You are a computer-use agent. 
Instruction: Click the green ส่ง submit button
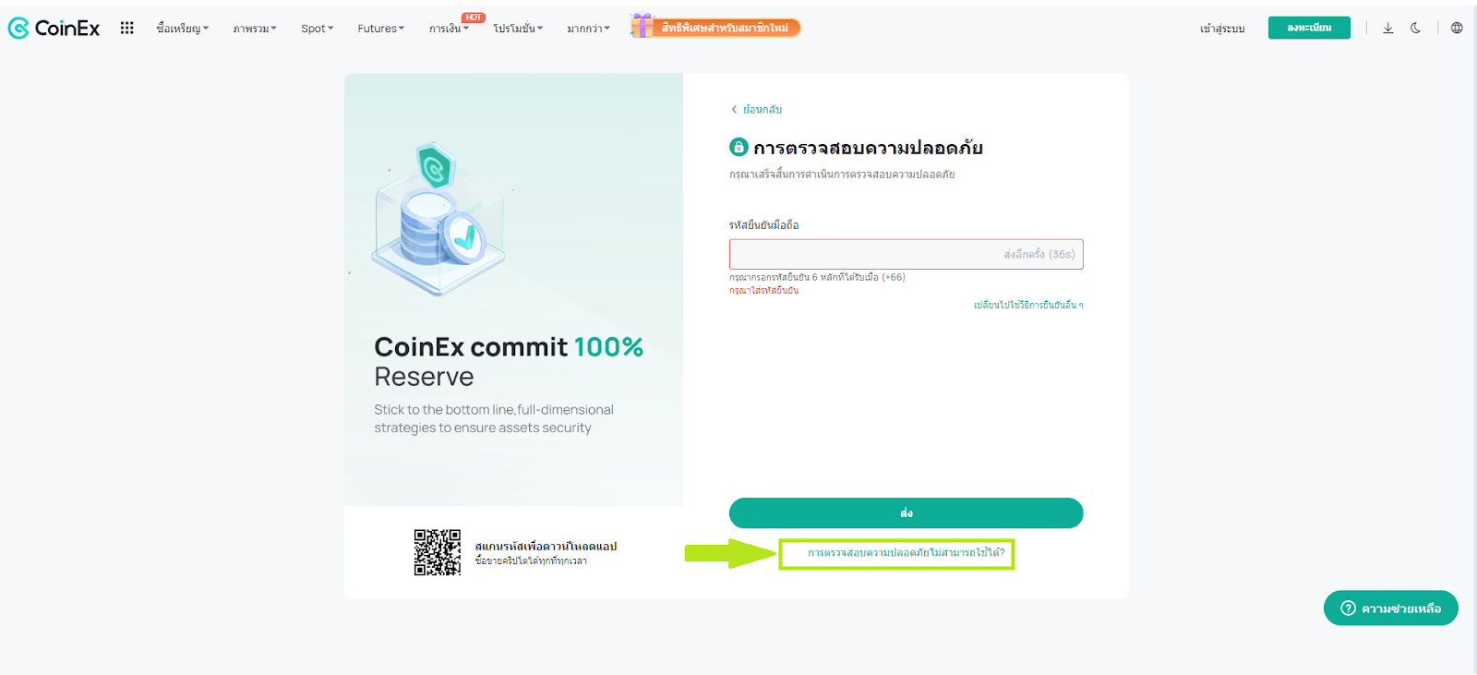click(x=906, y=512)
